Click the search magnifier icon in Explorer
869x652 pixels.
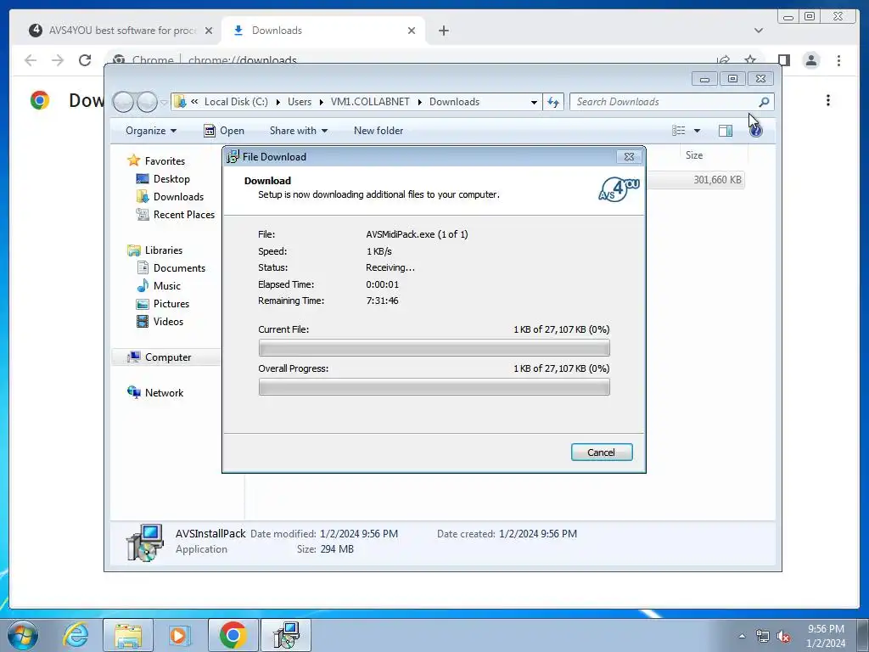[764, 102]
